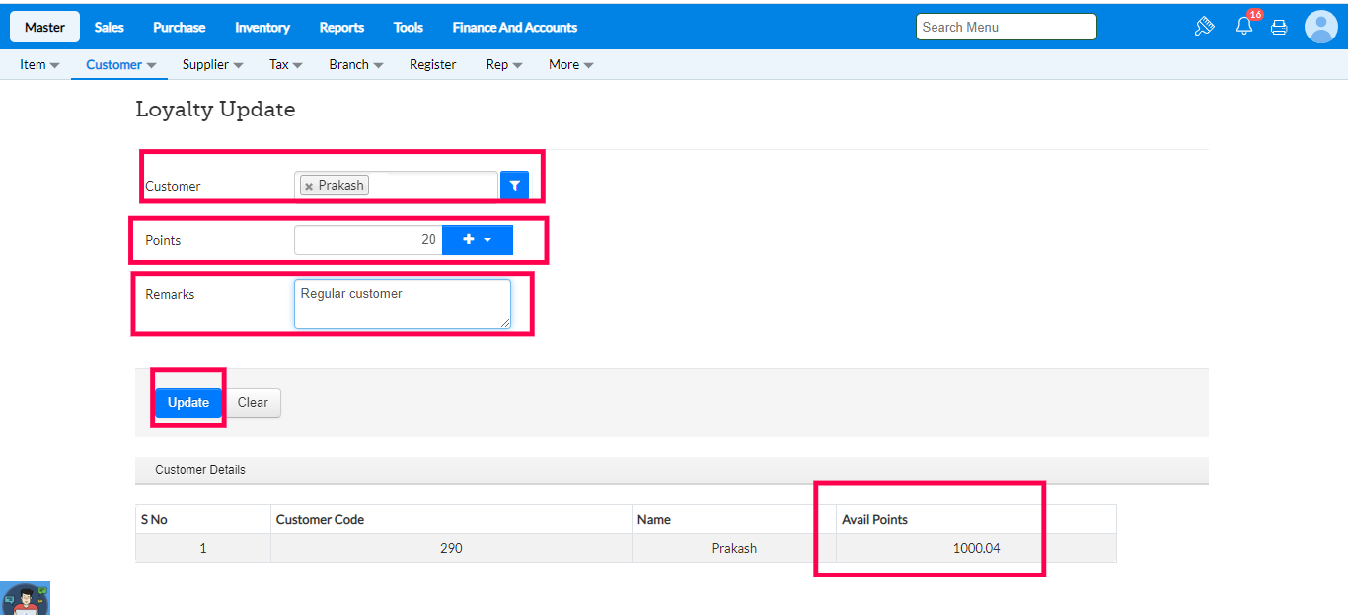The image size is (1348, 615).
Task: Expand the Item submenu
Action: (x=39, y=65)
